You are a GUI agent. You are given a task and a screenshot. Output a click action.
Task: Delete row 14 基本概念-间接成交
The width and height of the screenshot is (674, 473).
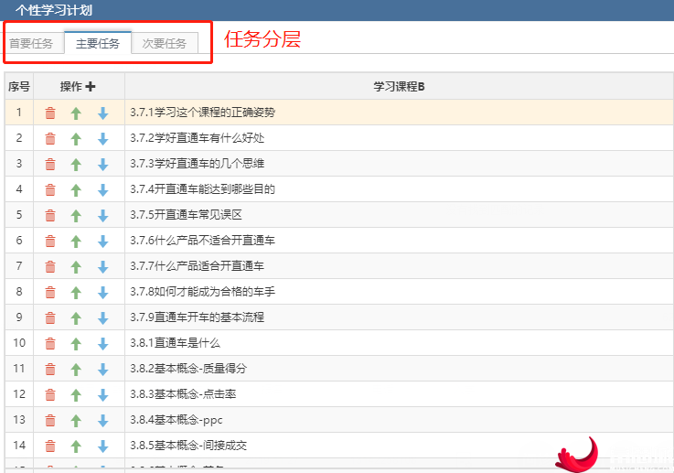[x=50, y=446]
